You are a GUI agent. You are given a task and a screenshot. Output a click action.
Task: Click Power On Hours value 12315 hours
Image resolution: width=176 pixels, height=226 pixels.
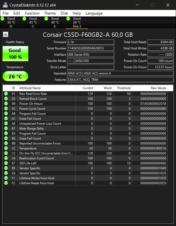160,67
